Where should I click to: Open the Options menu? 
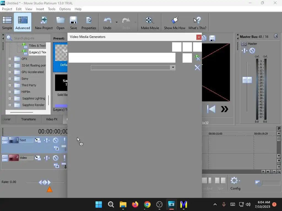tap(65, 9)
